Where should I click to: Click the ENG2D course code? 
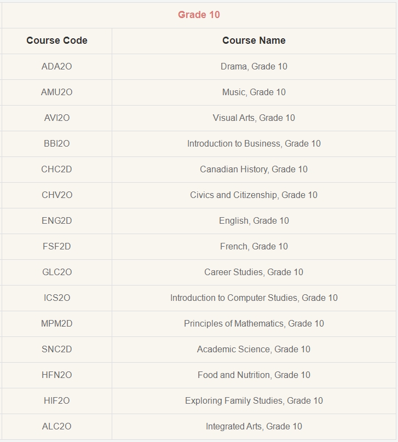point(57,220)
